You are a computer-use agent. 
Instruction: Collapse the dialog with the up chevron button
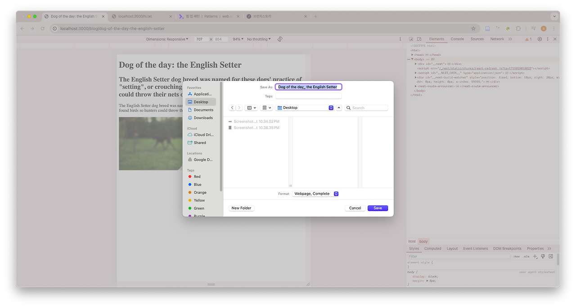point(339,108)
